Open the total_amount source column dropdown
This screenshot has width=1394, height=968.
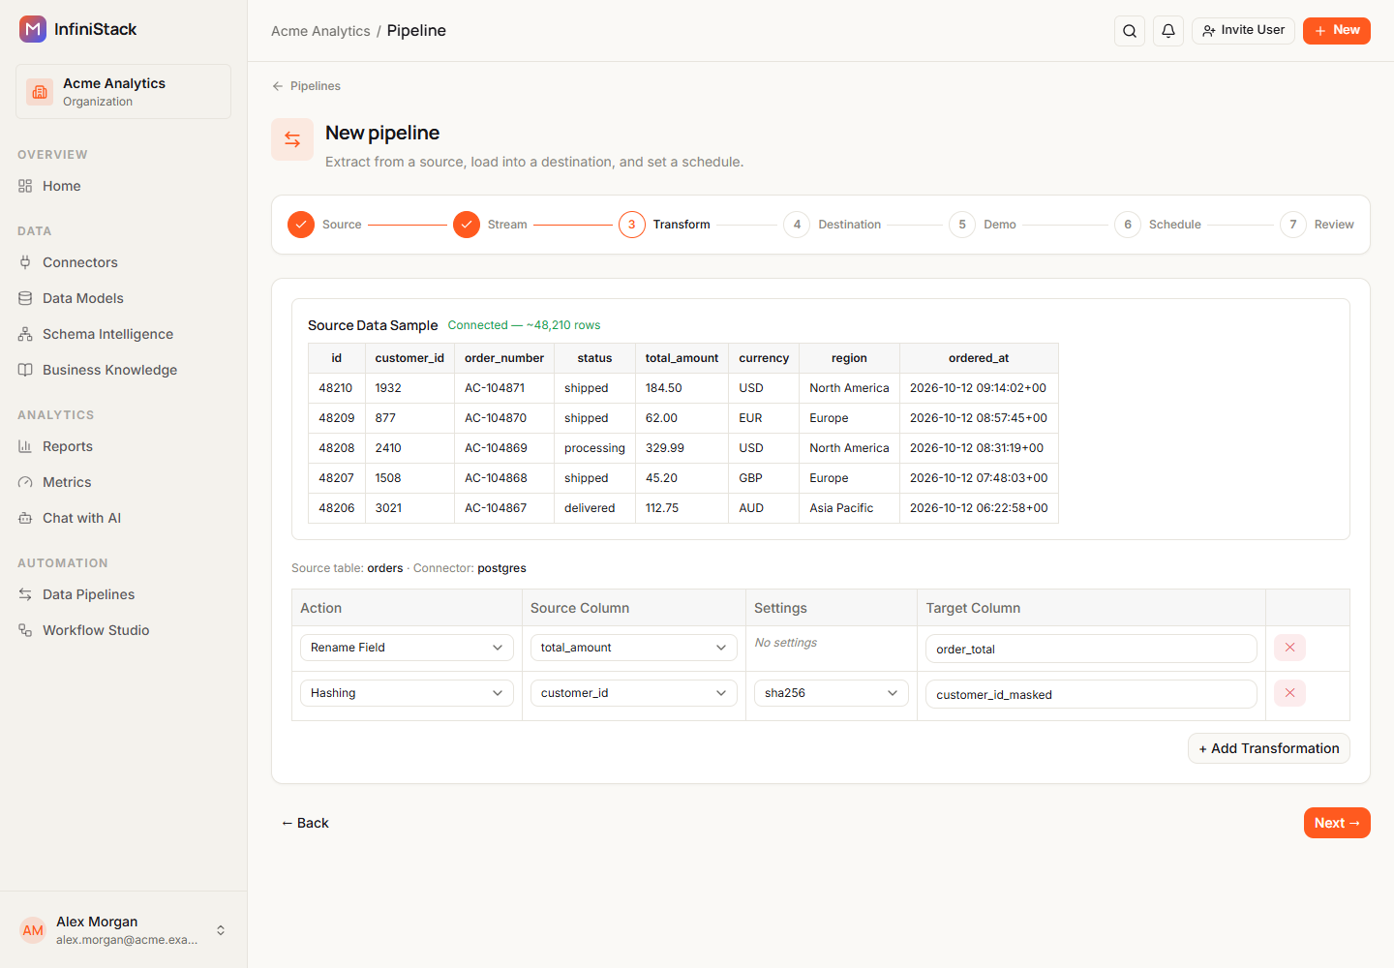pyautogui.click(x=633, y=648)
